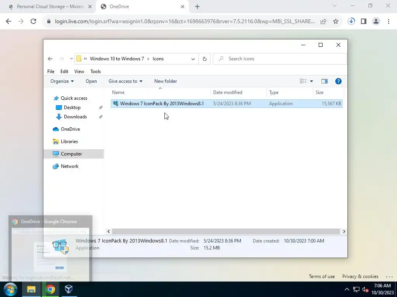
Task: Toggle the preview pane
Action: (325, 81)
